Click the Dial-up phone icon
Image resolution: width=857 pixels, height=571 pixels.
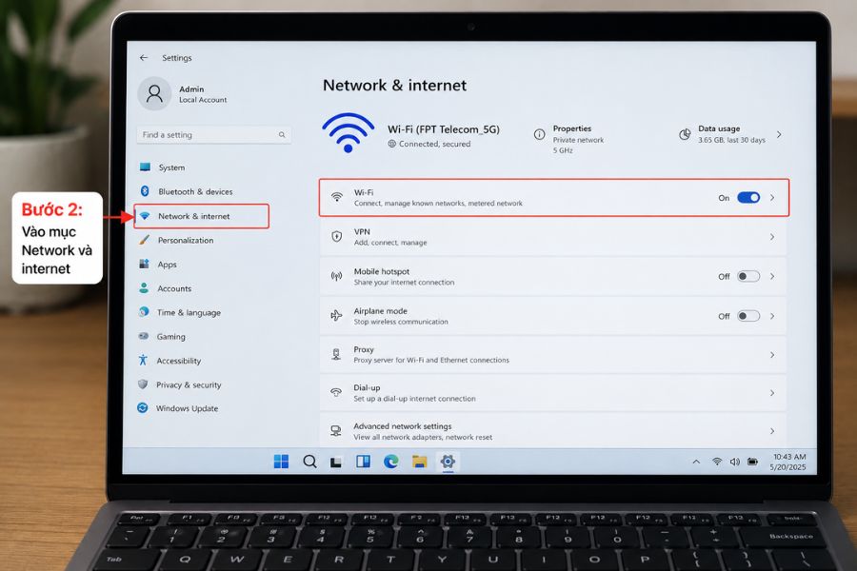[336, 392]
